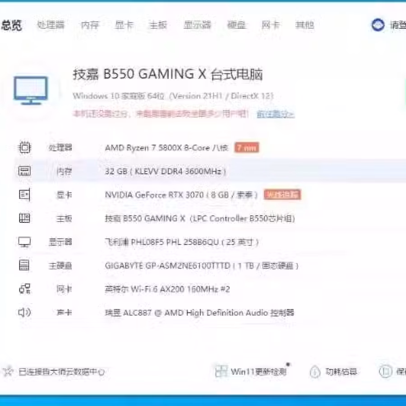
Task: Click the processor chip icon
Action: [25, 148]
